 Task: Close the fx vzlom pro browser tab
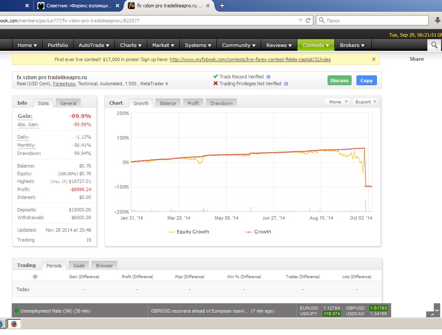pyautogui.click(x=208, y=6)
